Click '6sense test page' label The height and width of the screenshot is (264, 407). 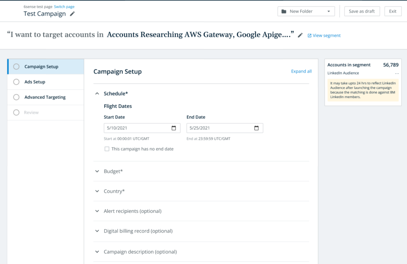click(x=38, y=7)
